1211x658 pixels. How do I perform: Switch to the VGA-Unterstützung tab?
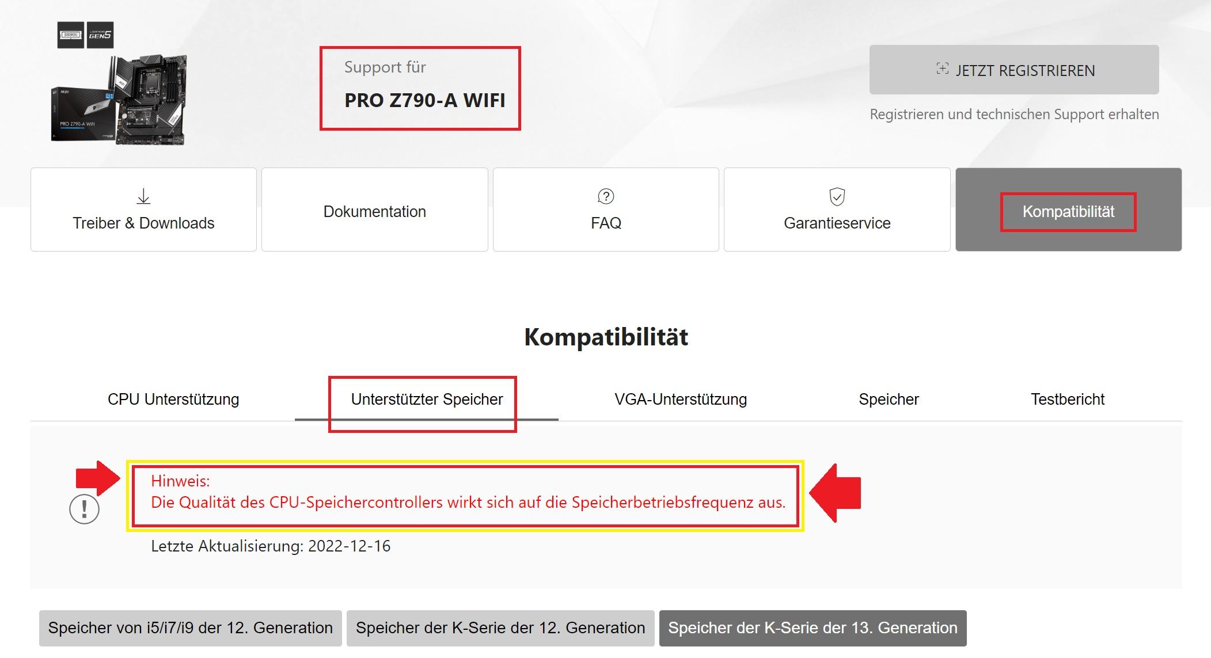coord(681,399)
